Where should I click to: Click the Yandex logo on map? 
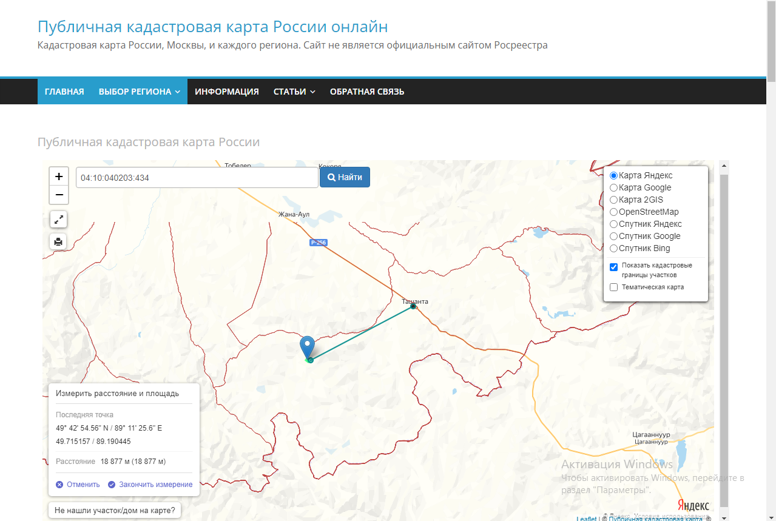click(693, 505)
